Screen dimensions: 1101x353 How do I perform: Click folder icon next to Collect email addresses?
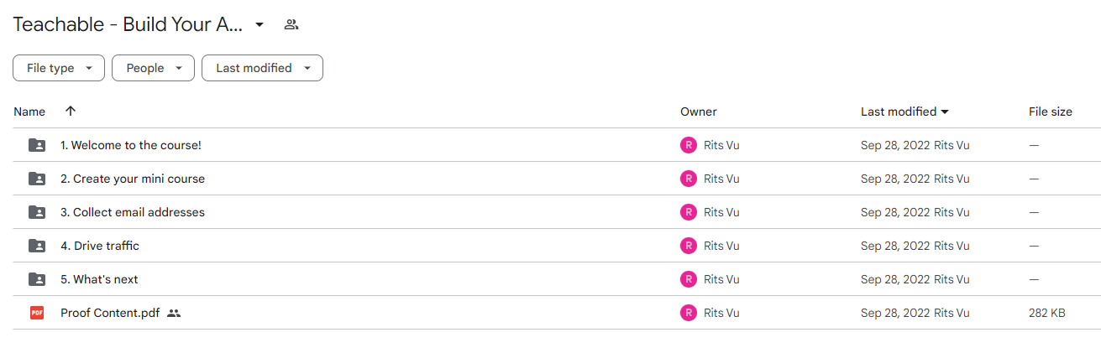click(37, 212)
